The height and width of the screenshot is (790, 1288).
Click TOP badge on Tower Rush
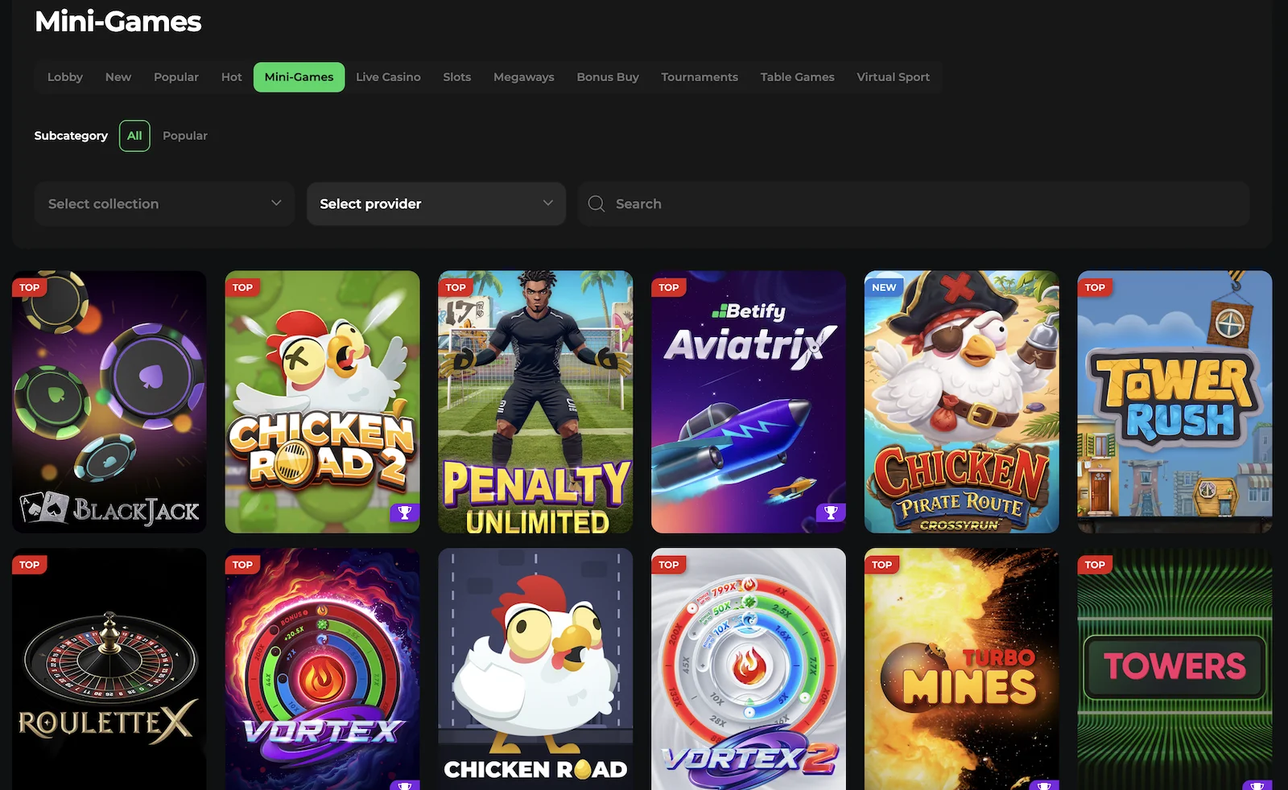1095,287
